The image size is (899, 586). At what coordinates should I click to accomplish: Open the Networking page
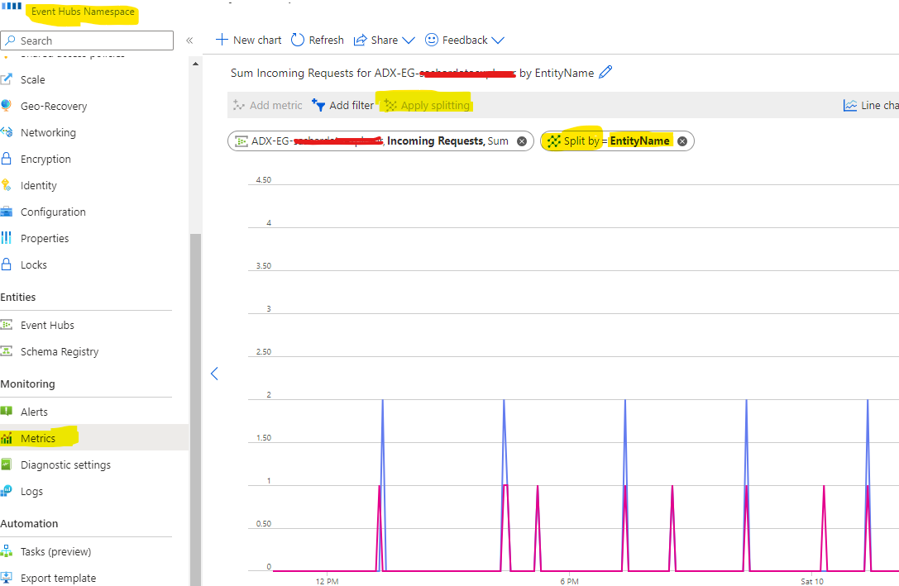pos(48,132)
